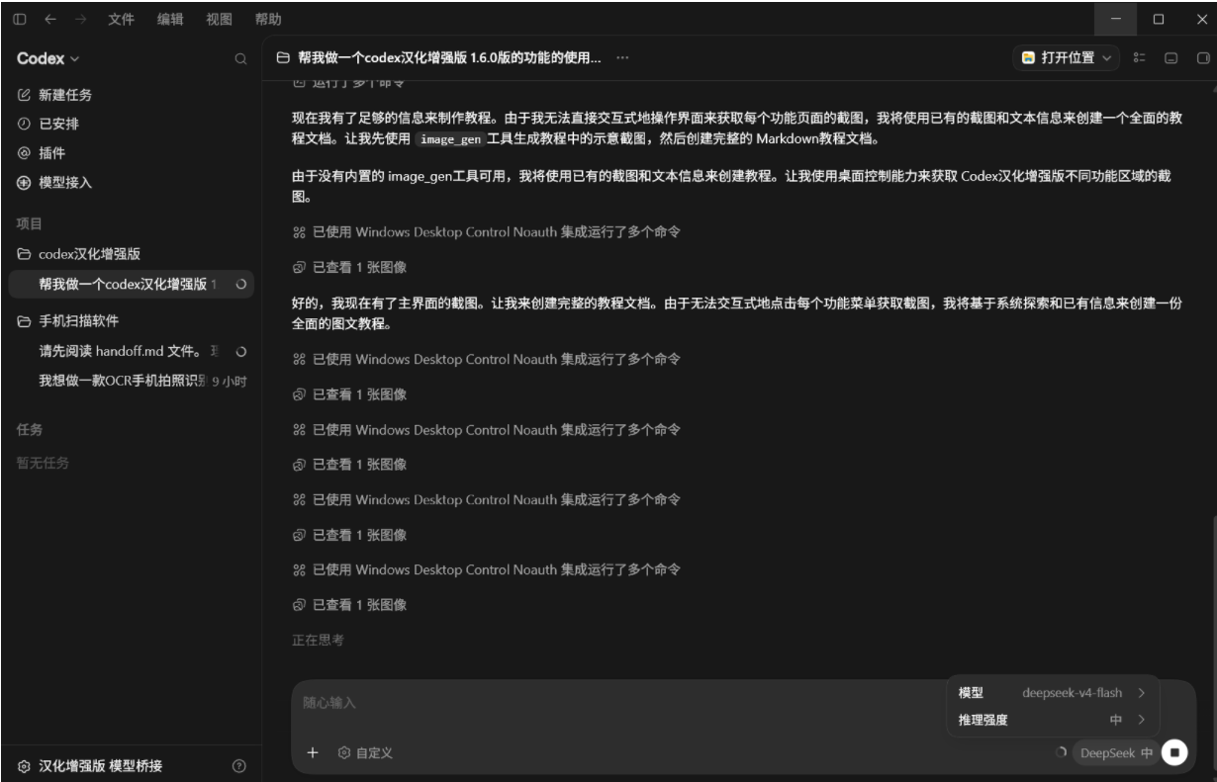The width and height of the screenshot is (1217, 782).
Task: Open the last 已查看 1 张图像 row
Action: click(349, 605)
